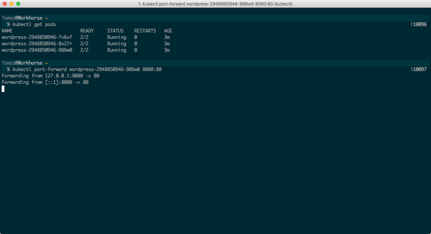Viewport: 431px width, 234px height.
Task: Maximize the terminal with the green button
Action: coord(18,4)
